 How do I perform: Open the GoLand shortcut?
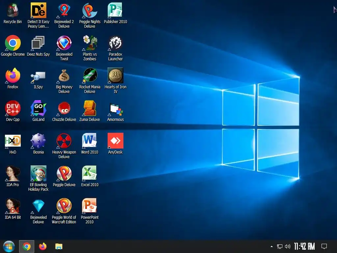pyautogui.click(x=38, y=111)
